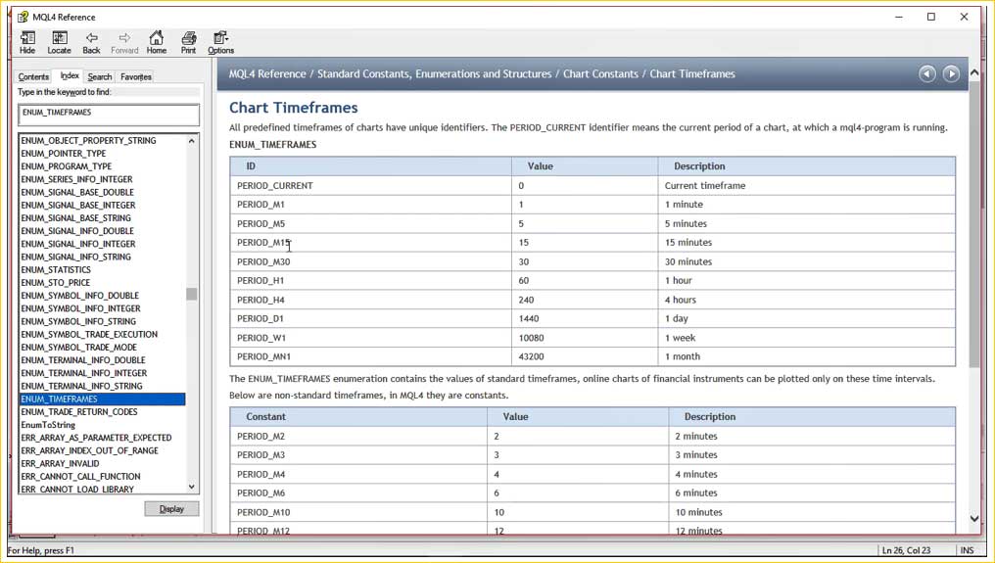This screenshot has width=995, height=563.
Task: Select ENUM_PROGRAM_TYPE in index list
Action: point(66,166)
